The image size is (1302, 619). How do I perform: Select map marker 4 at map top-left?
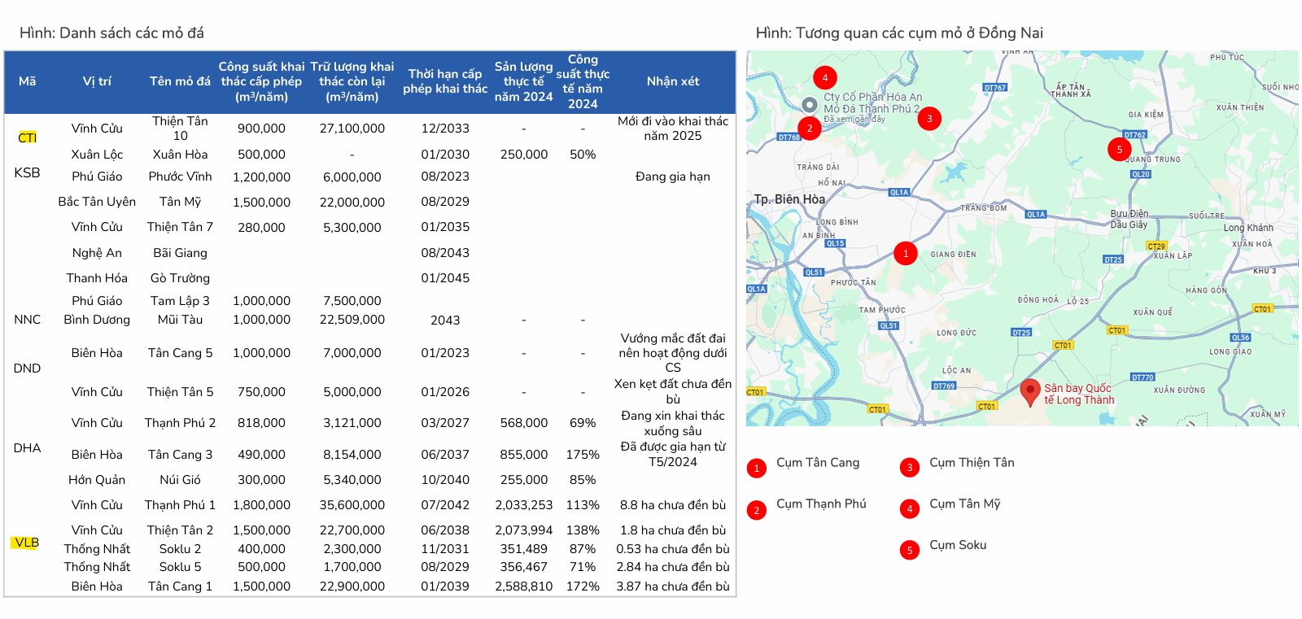[824, 78]
